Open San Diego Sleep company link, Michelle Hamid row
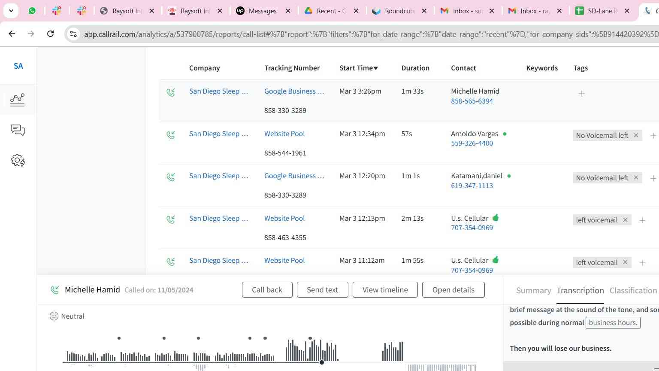The width and height of the screenshot is (659, 371). pyautogui.click(x=219, y=91)
